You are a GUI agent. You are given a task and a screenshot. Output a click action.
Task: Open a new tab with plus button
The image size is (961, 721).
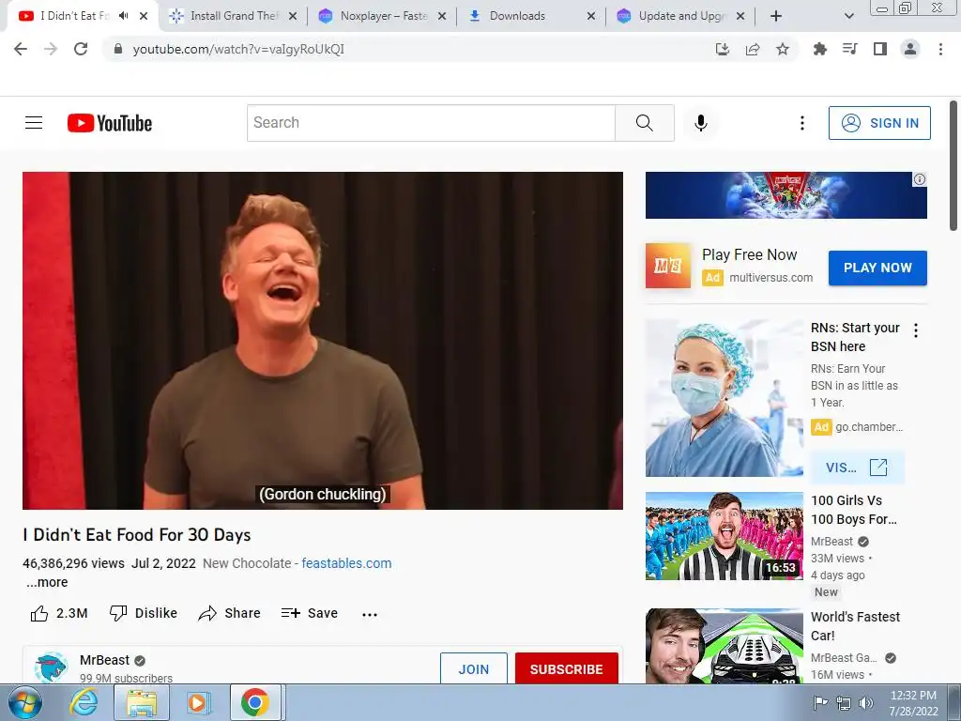click(x=776, y=16)
